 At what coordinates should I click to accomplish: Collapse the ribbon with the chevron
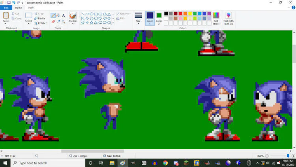(289, 8)
